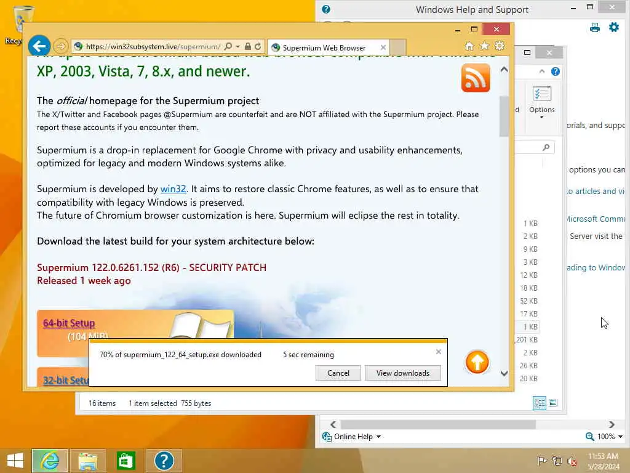Open IE Favorites star
The width and height of the screenshot is (630, 473).
pyautogui.click(x=485, y=46)
